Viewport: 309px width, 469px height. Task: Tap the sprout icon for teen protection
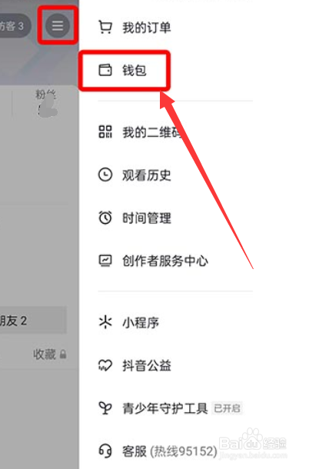pos(105,408)
